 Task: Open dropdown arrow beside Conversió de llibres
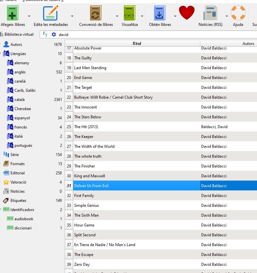tap(117, 16)
